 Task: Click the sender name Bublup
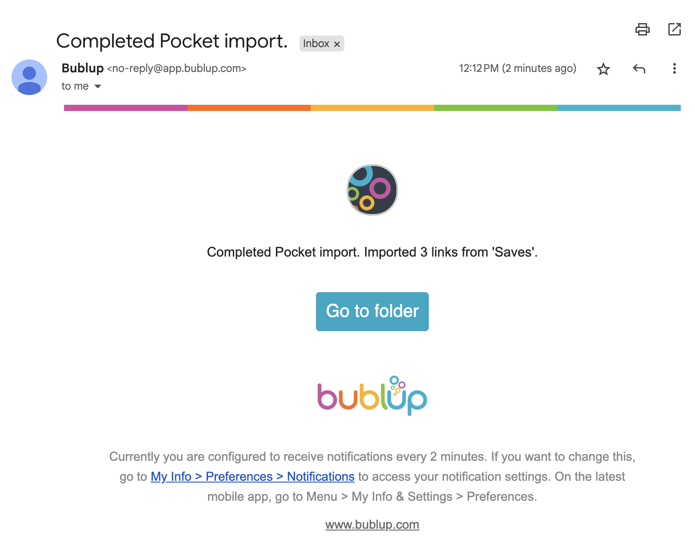83,68
